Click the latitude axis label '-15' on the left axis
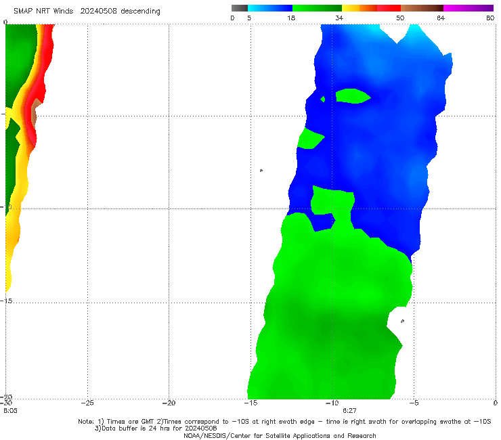This screenshot has height=440, width=501. point(6,301)
